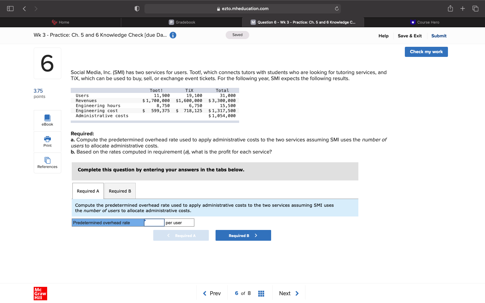Image resolution: width=485 pixels, height=303 pixels.
Task: Add a new tab with the plus icon
Action: click(x=463, y=9)
